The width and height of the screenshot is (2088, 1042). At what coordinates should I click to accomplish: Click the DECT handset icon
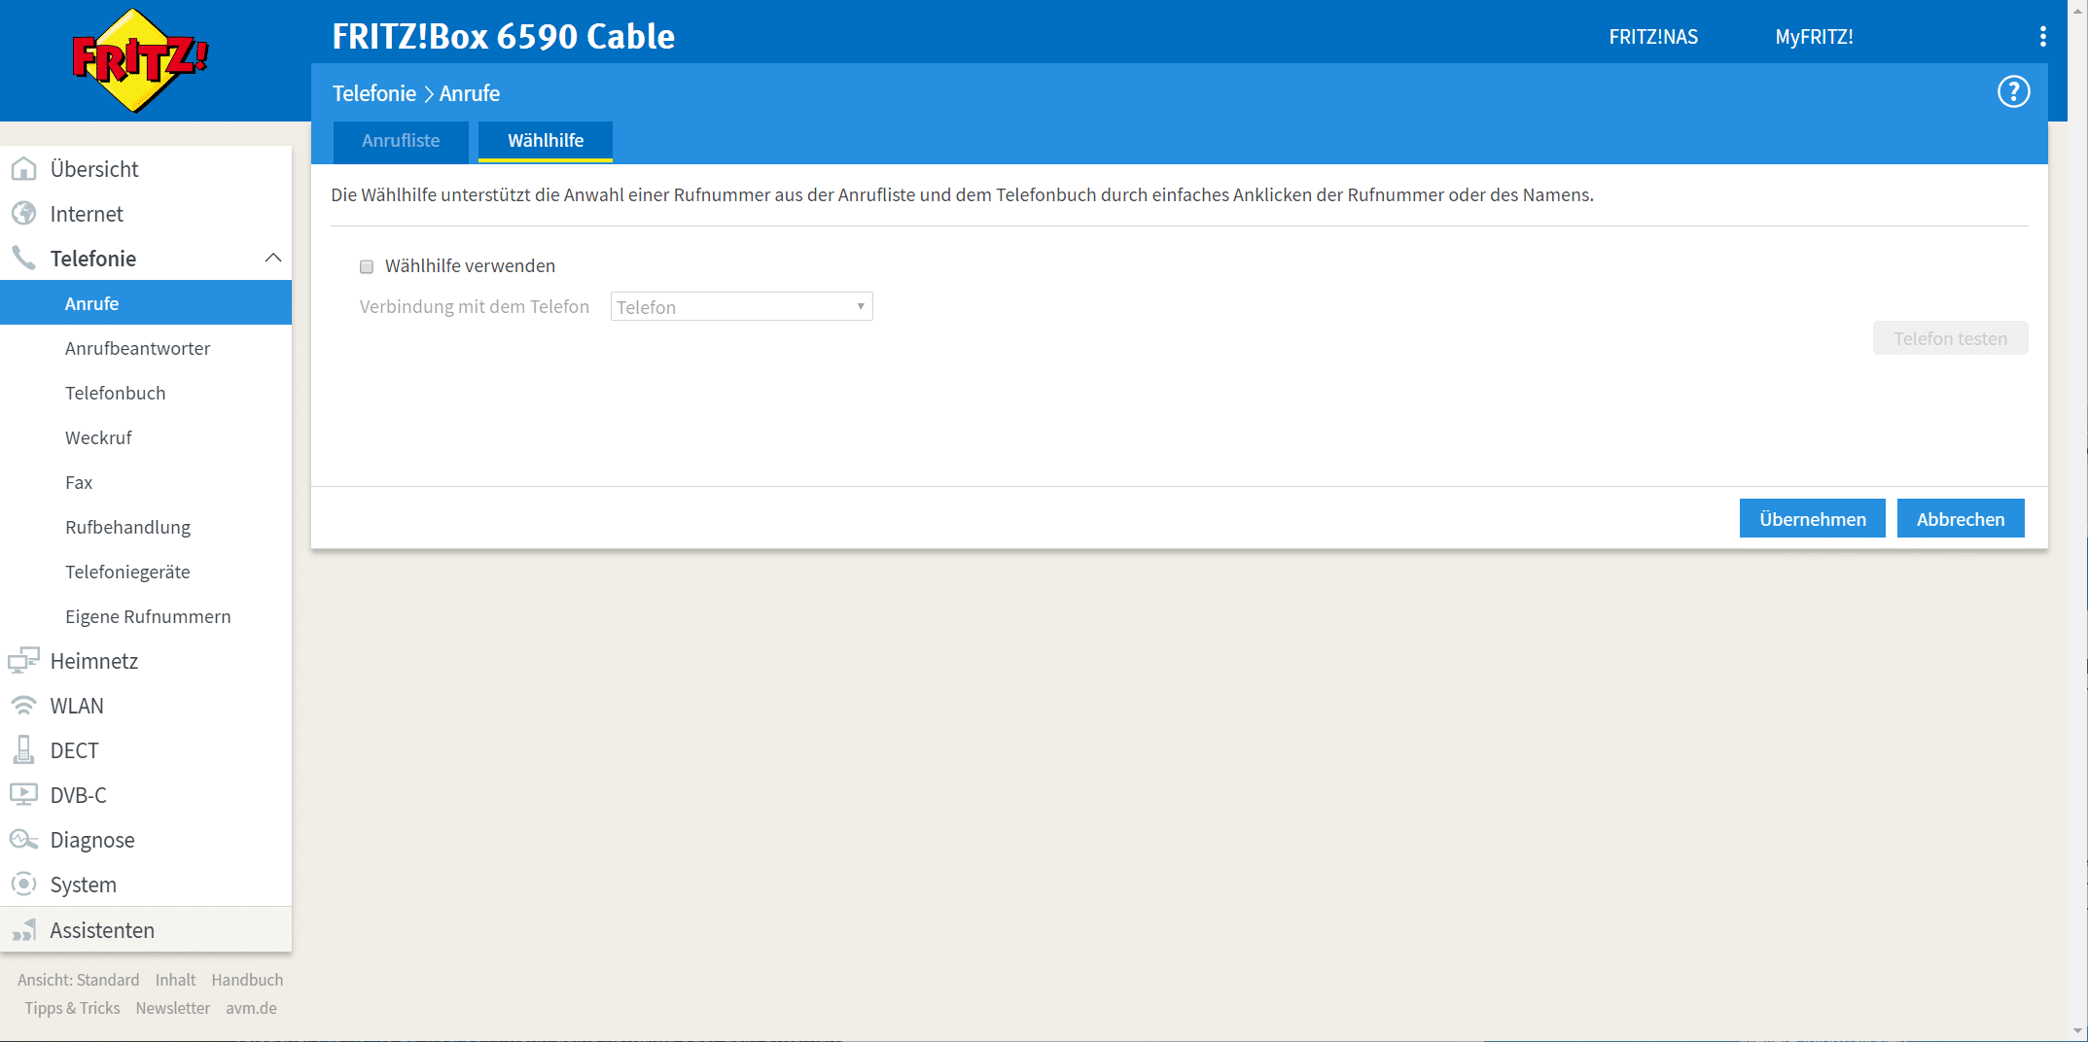click(x=23, y=750)
